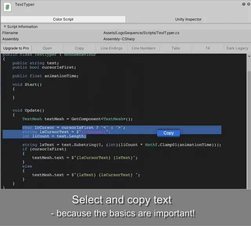Click the 'void Update()' code line
Viewport: 251px width, 226px height.
[x=28, y=110]
